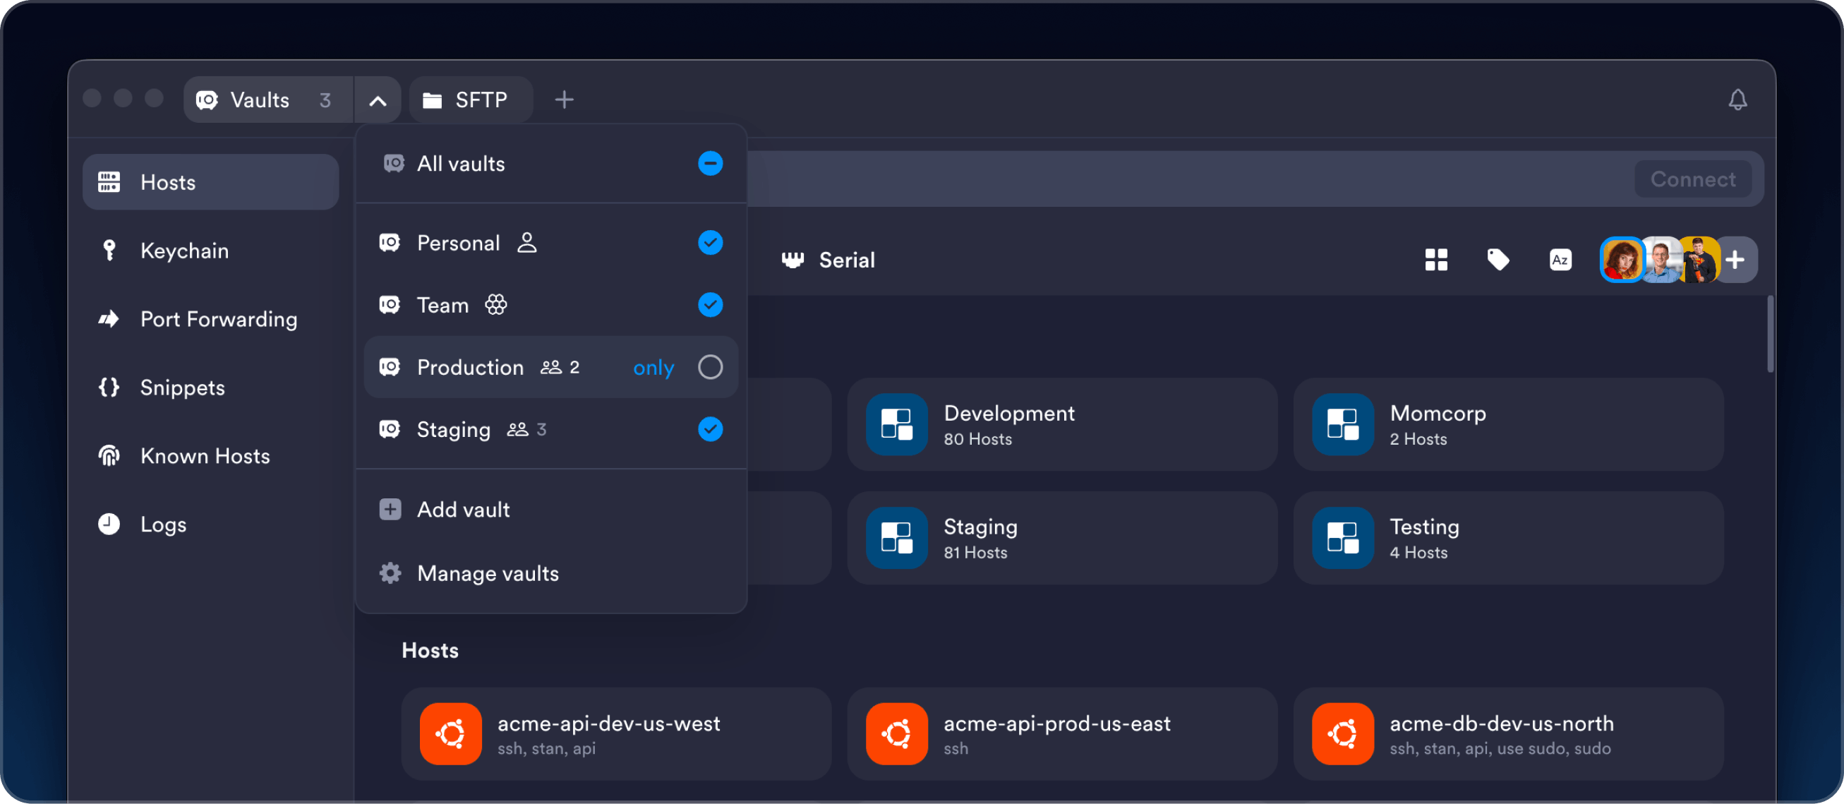Open Snippets in the sidebar
Screen dimensions: 1844x804
coord(210,388)
